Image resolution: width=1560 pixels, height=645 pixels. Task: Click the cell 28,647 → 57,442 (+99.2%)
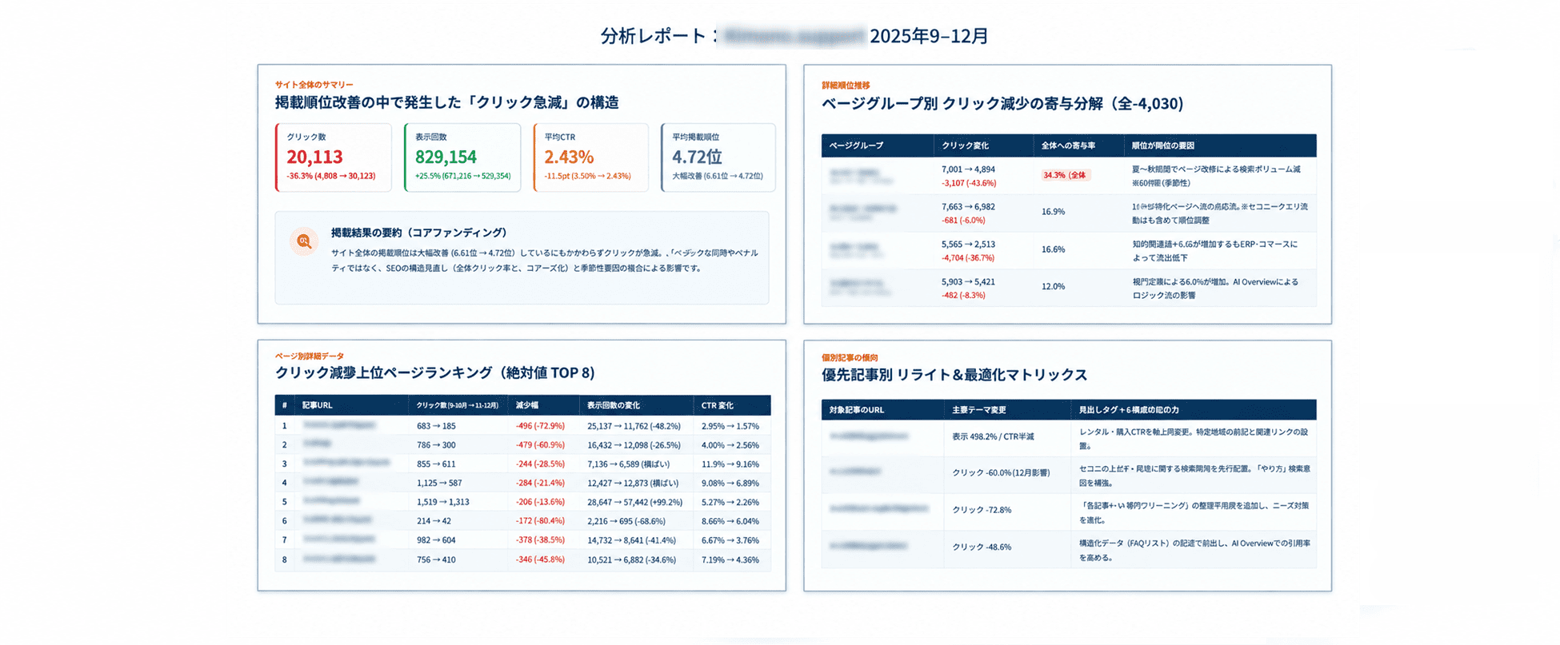pos(635,503)
